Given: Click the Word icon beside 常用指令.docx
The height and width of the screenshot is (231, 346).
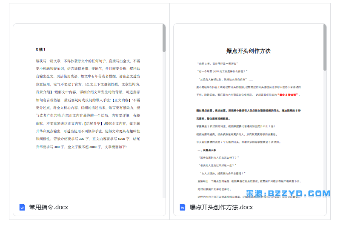Looking at the screenshot, I should [x=22, y=207].
